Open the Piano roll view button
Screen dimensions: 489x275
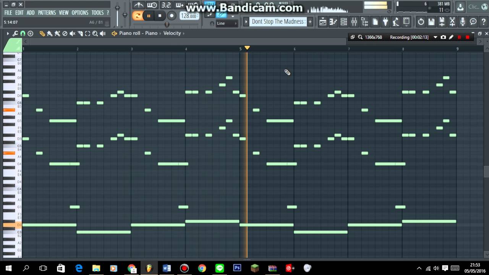point(333,22)
